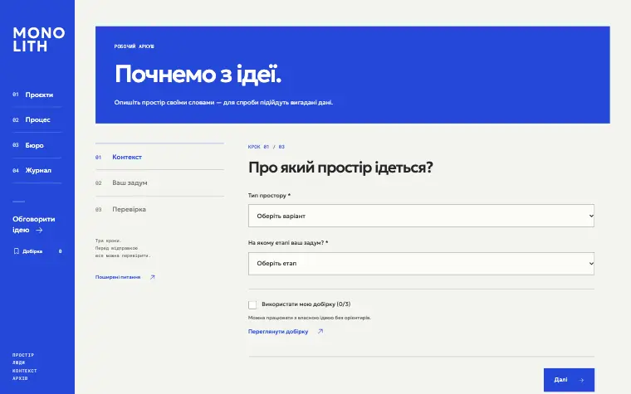The height and width of the screenshot is (394, 631).
Task: Click the Добірка bookmark icon
Action: 16,251
